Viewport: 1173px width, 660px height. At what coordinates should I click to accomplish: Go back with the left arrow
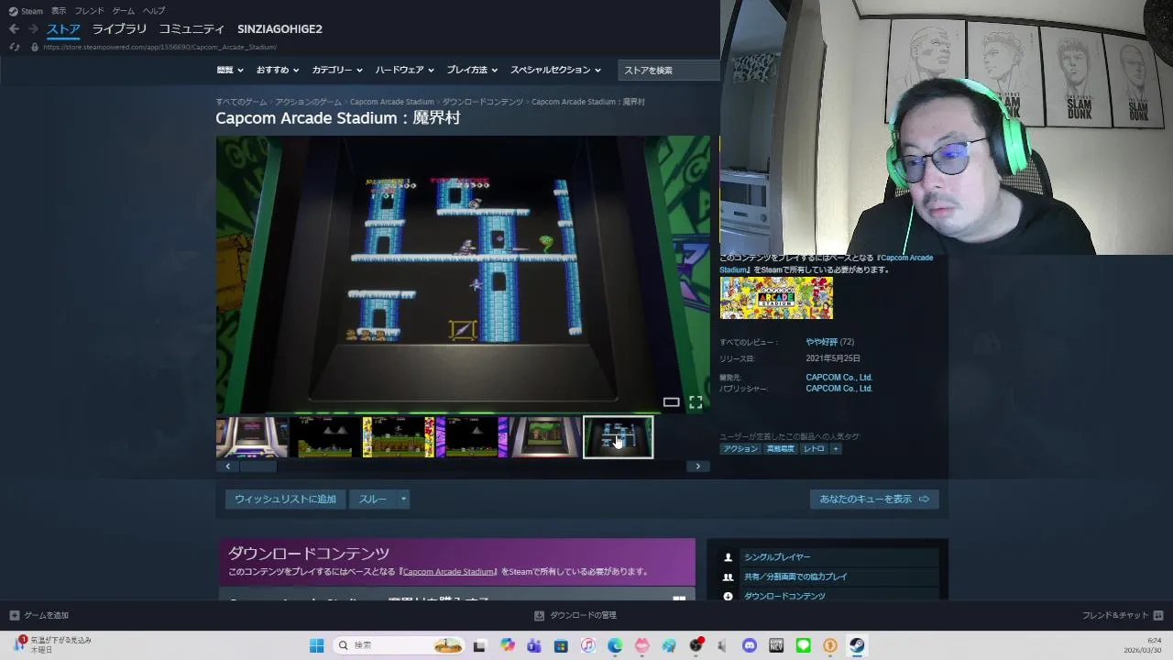pyautogui.click(x=14, y=29)
